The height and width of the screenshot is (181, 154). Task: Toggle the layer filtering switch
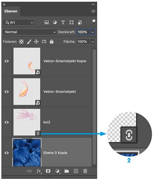tap(94, 22)
